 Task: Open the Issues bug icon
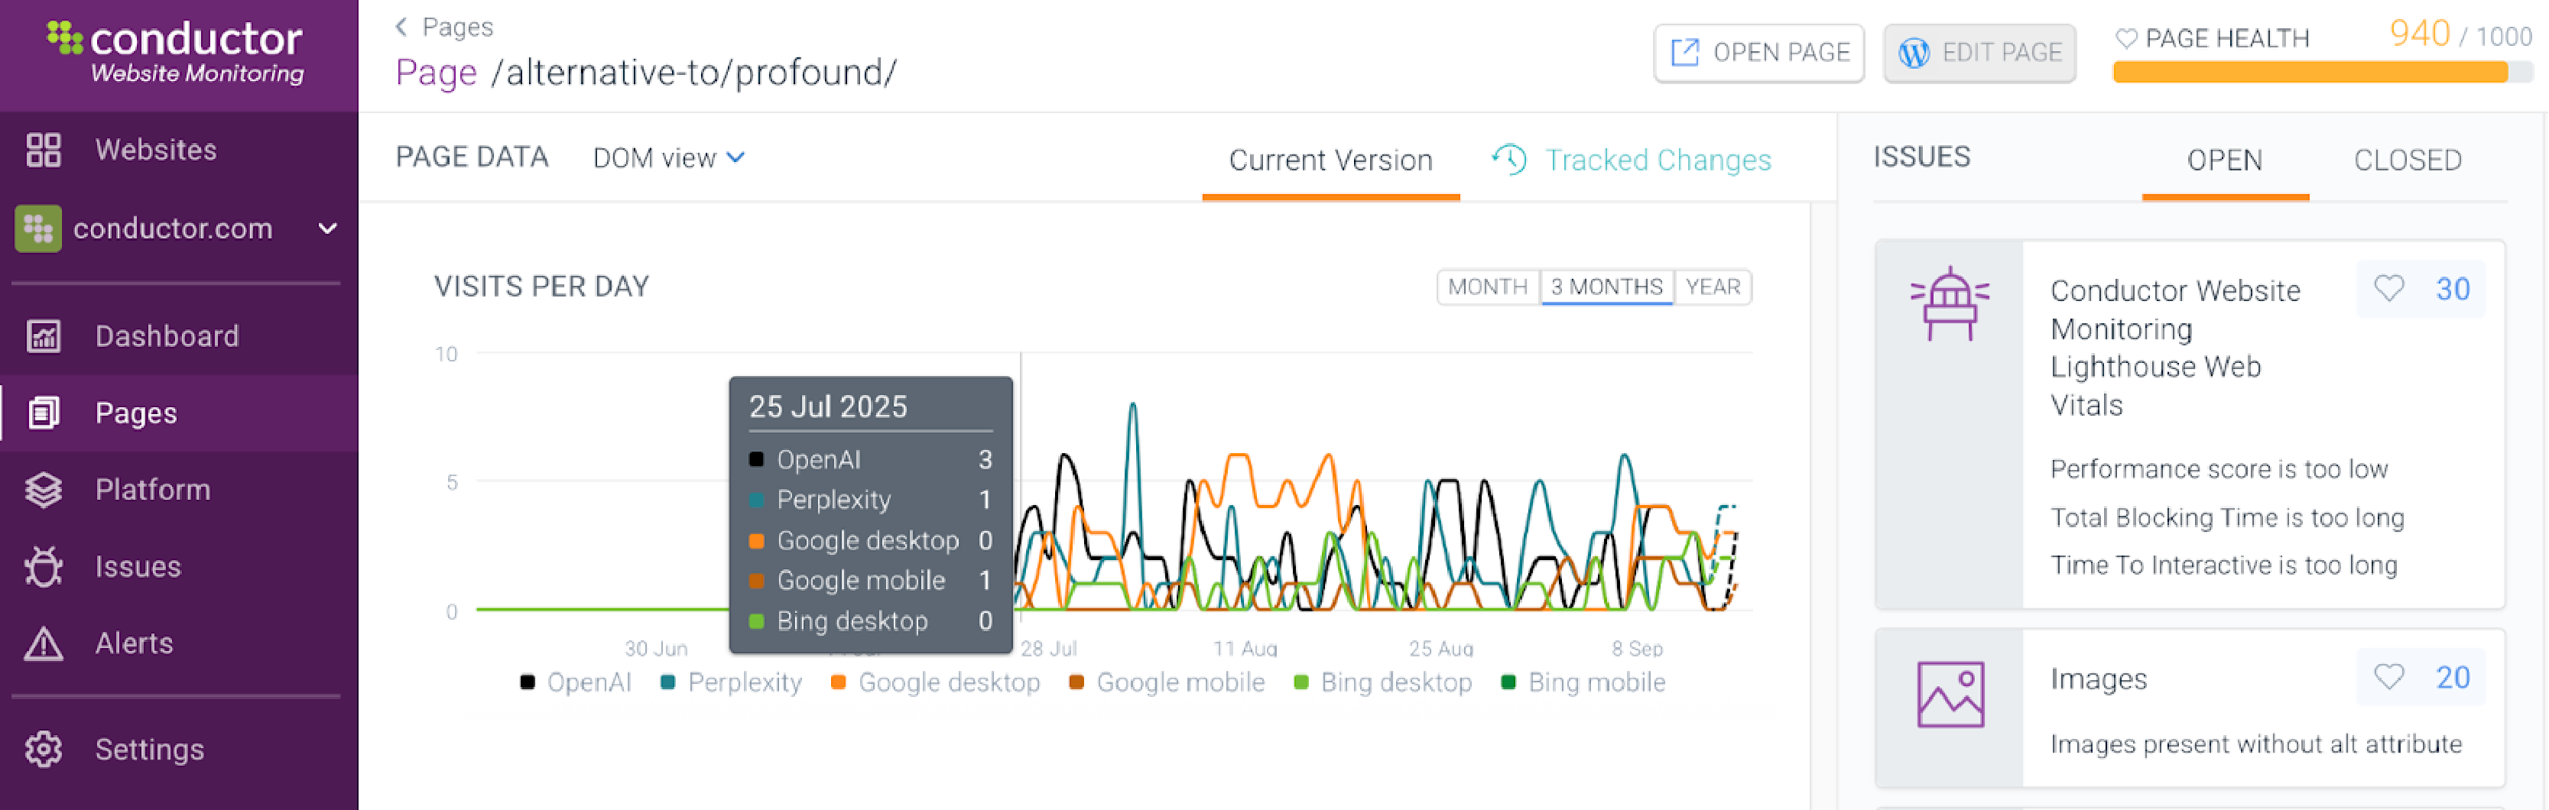(x=44, y=567)
